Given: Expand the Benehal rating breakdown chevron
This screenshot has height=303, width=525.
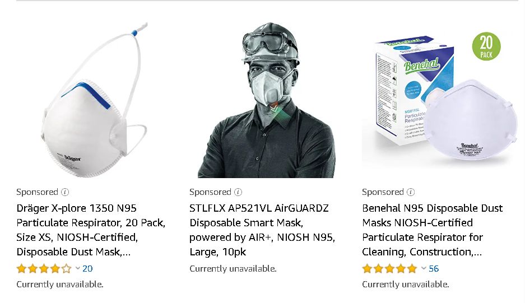Looking at the screenshot, I should pyautogui.click(x=424, y=268).
